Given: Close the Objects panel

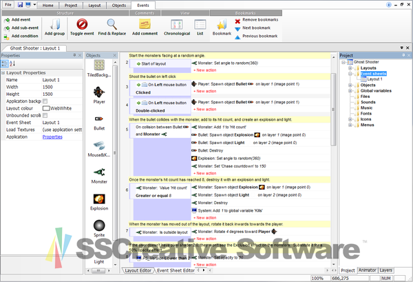Looking at the screenshot, I should [114, 55].
